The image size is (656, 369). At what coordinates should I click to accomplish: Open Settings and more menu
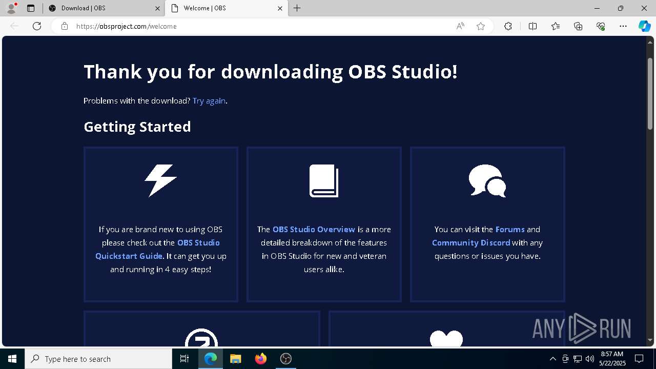623,26
